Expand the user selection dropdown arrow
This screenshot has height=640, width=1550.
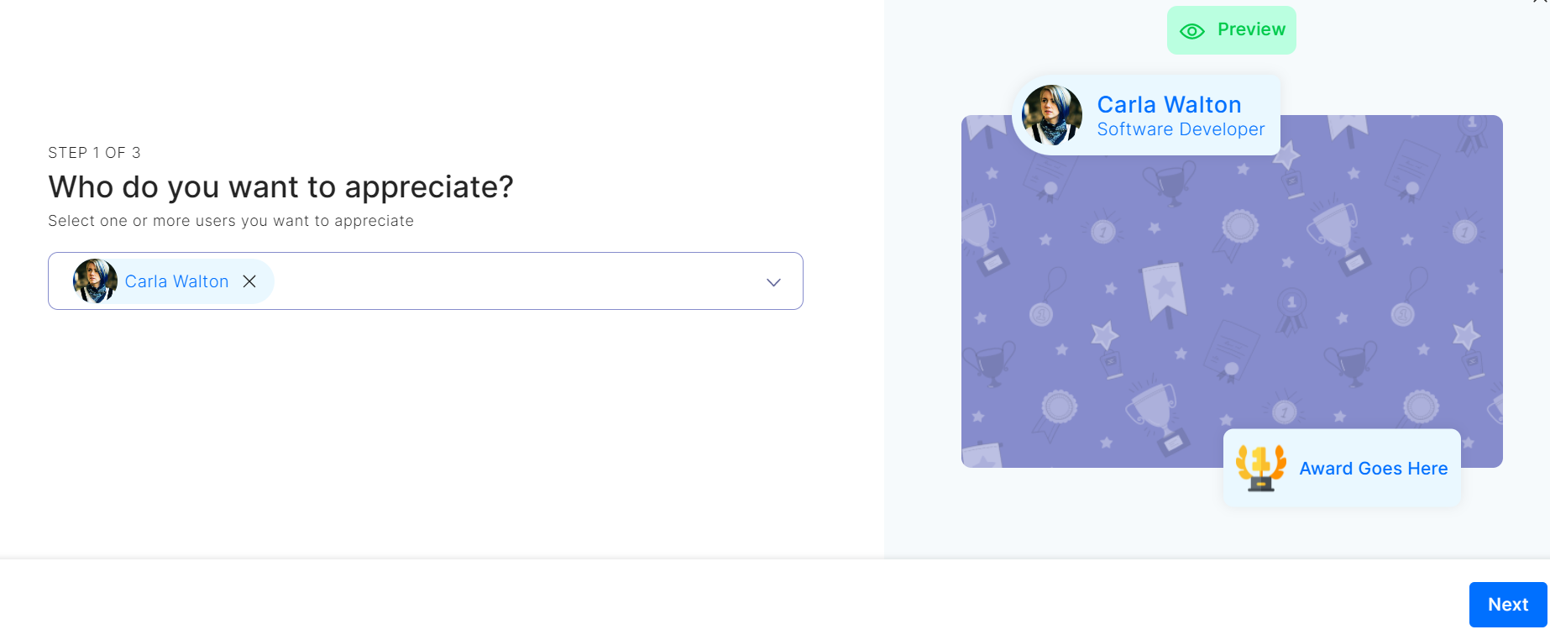click(x=773, y=282)
